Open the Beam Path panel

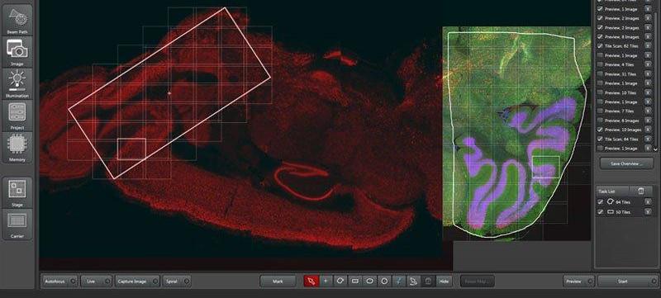17,20
